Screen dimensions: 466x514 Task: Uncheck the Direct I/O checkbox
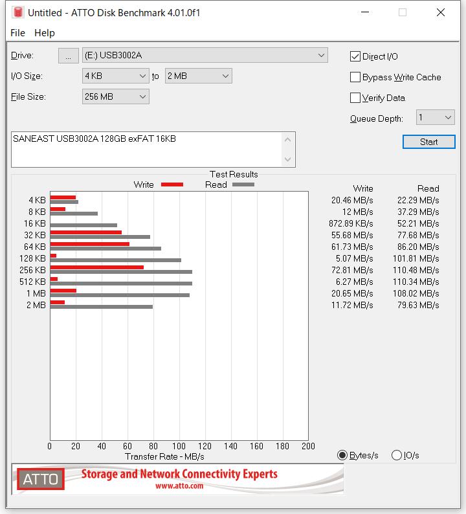pyautogui.click(x=355, y=56)
